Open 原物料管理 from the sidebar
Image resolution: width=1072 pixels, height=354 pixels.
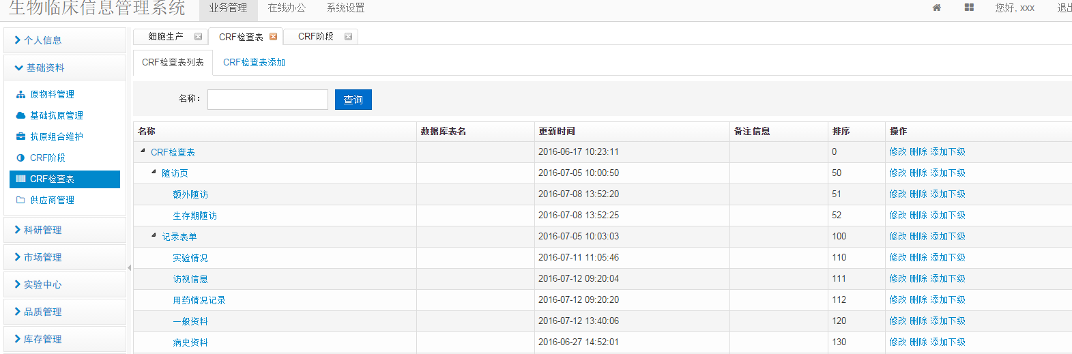(52, 94)
